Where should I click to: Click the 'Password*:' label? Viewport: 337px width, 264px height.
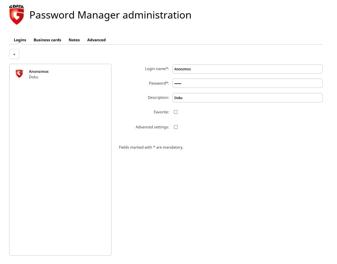pyautogui.click(x=159, y=83)
